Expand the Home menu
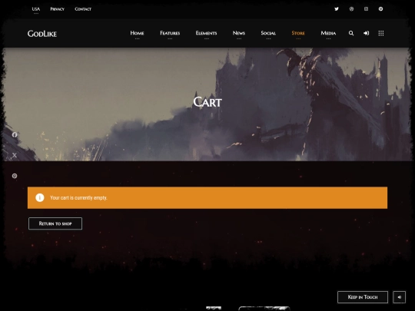Screen dimensions: 415x311 (137, 33)
